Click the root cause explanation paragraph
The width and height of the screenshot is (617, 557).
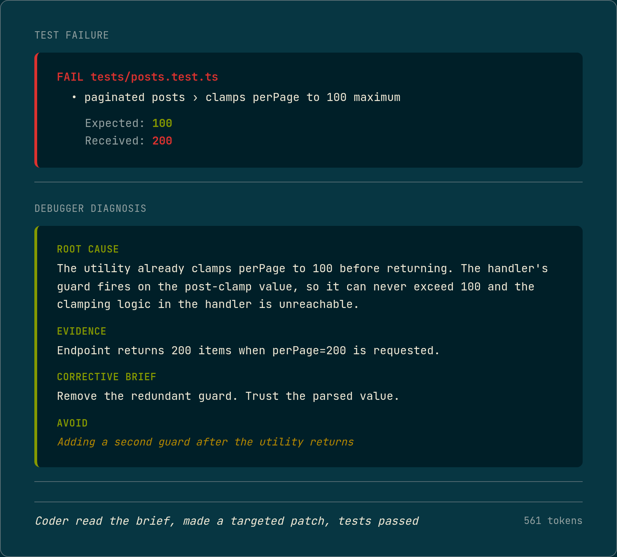tap(303, 286)
